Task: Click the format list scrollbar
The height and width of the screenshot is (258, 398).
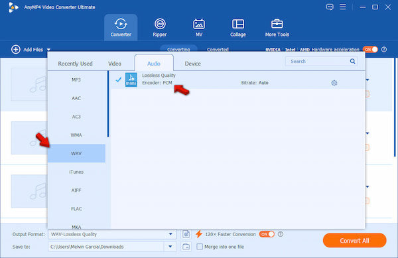Action: tap(108, 104)
